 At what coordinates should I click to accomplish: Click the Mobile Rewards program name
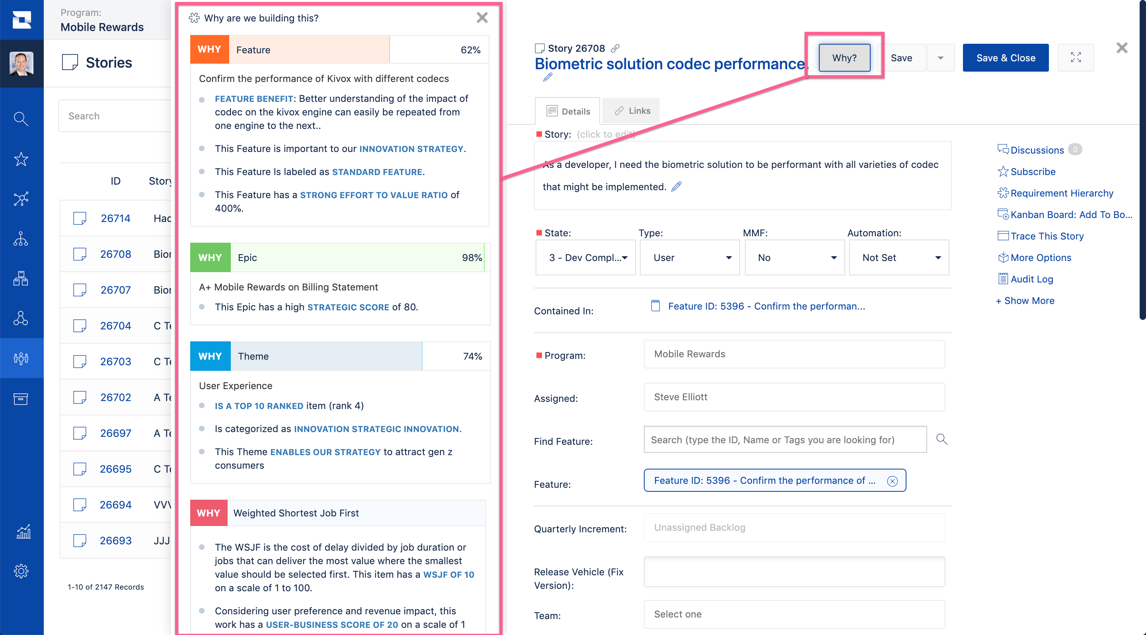(102, 27)
